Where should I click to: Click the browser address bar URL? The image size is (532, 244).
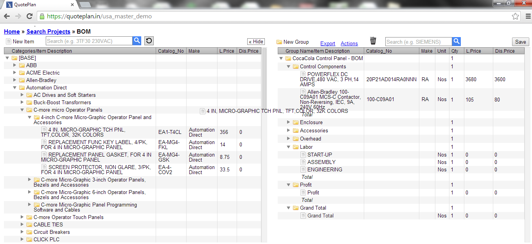99,16
